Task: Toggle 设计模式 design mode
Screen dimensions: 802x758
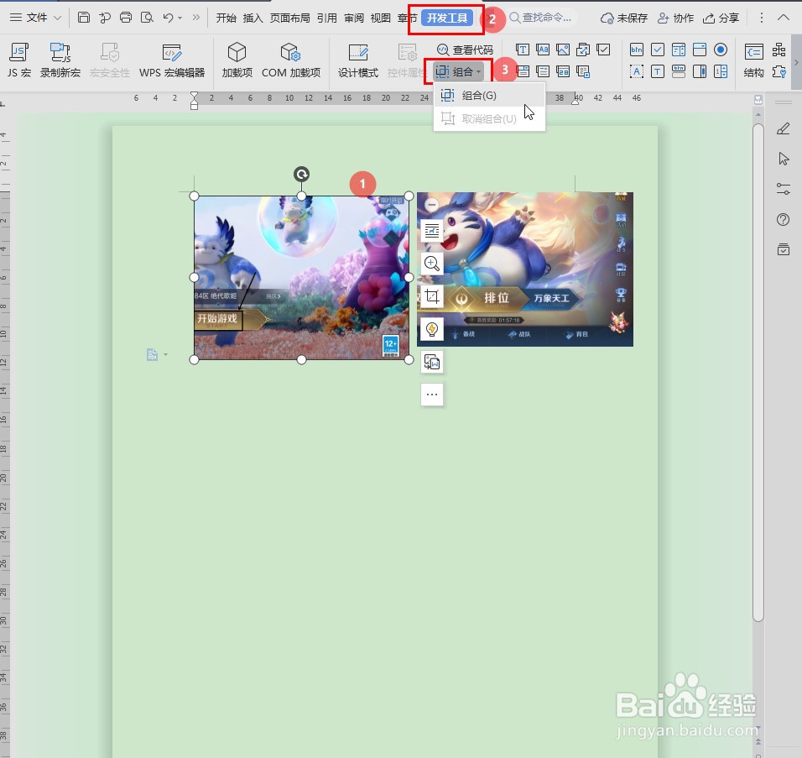Action: [358, 60]
